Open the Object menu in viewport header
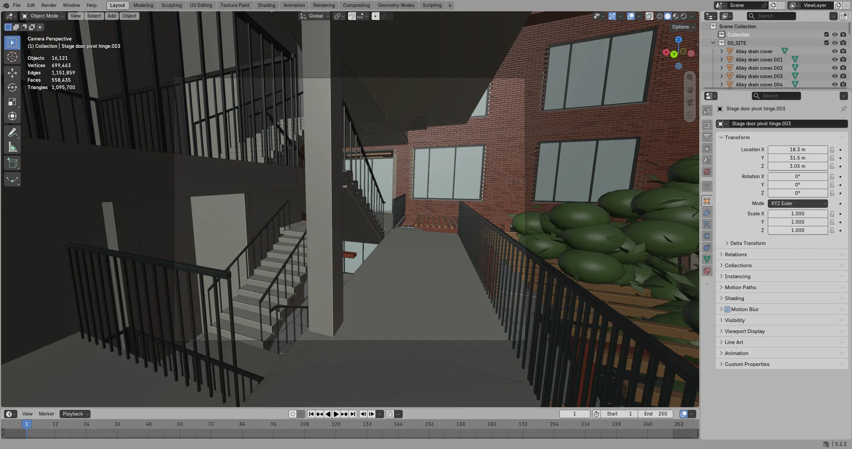 (129, 16)
